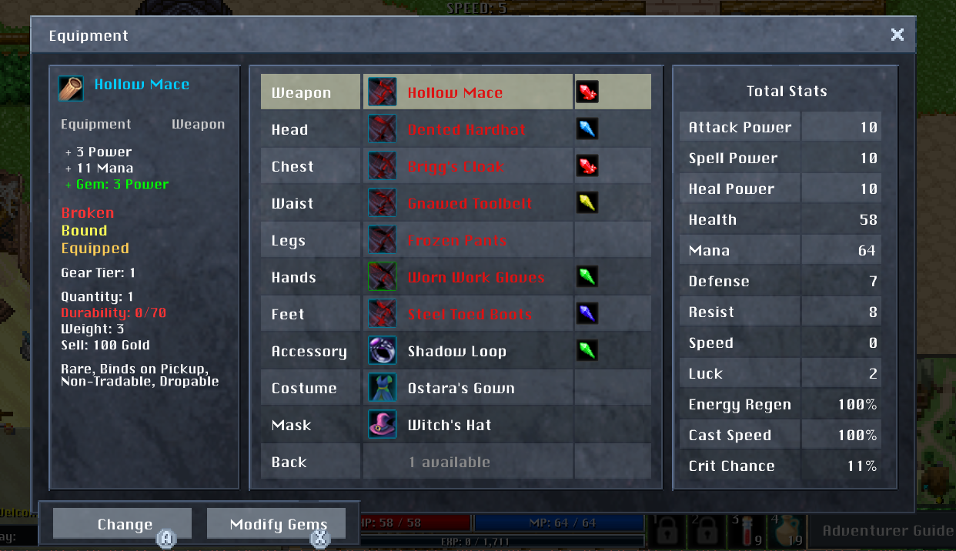The width and height of the screenshot is (956, 551).
Task: Click the Change button
Action: click(x=122, y=524)
